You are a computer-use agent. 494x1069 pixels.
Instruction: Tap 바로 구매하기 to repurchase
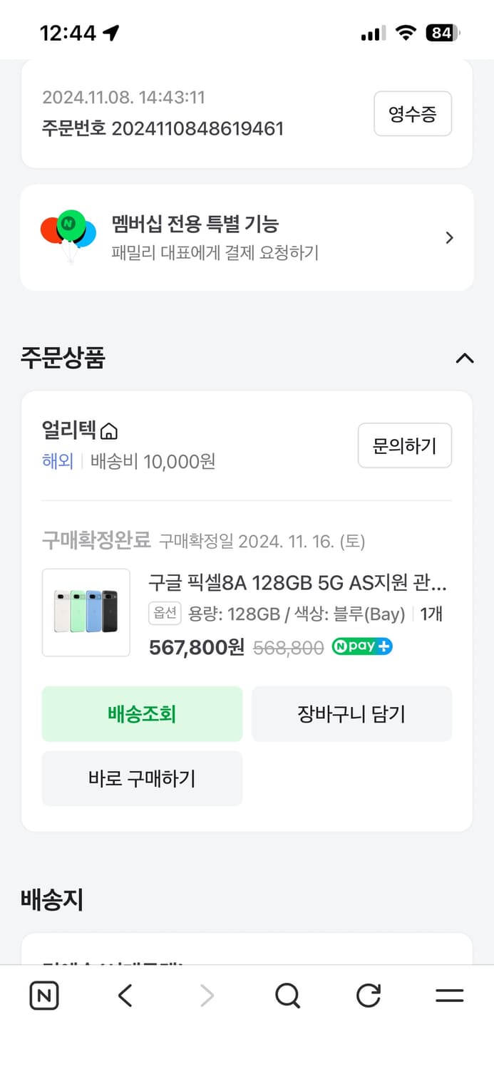click(x=142, y=778)
